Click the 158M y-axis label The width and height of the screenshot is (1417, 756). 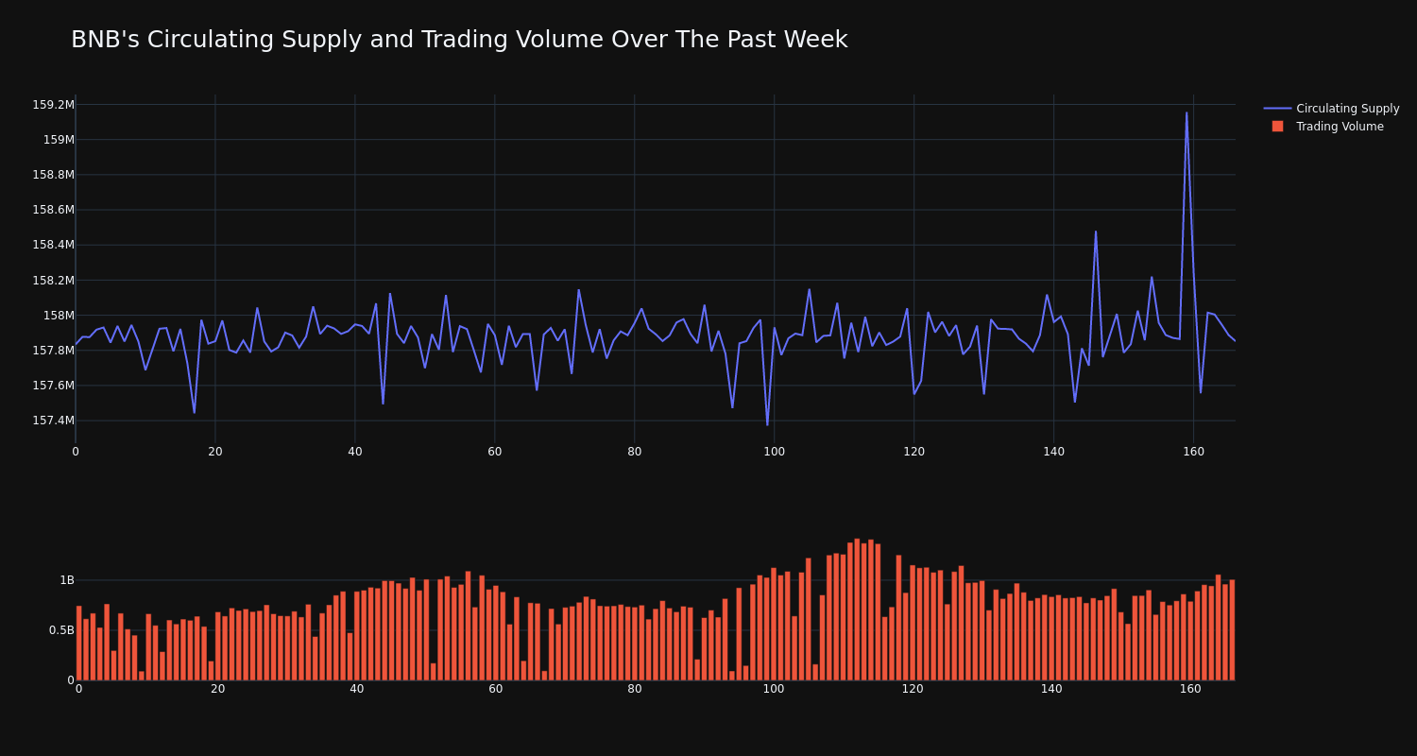coord(59,316)
